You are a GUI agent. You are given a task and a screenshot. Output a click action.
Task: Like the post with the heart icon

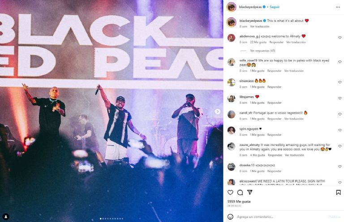coord(230,192)
